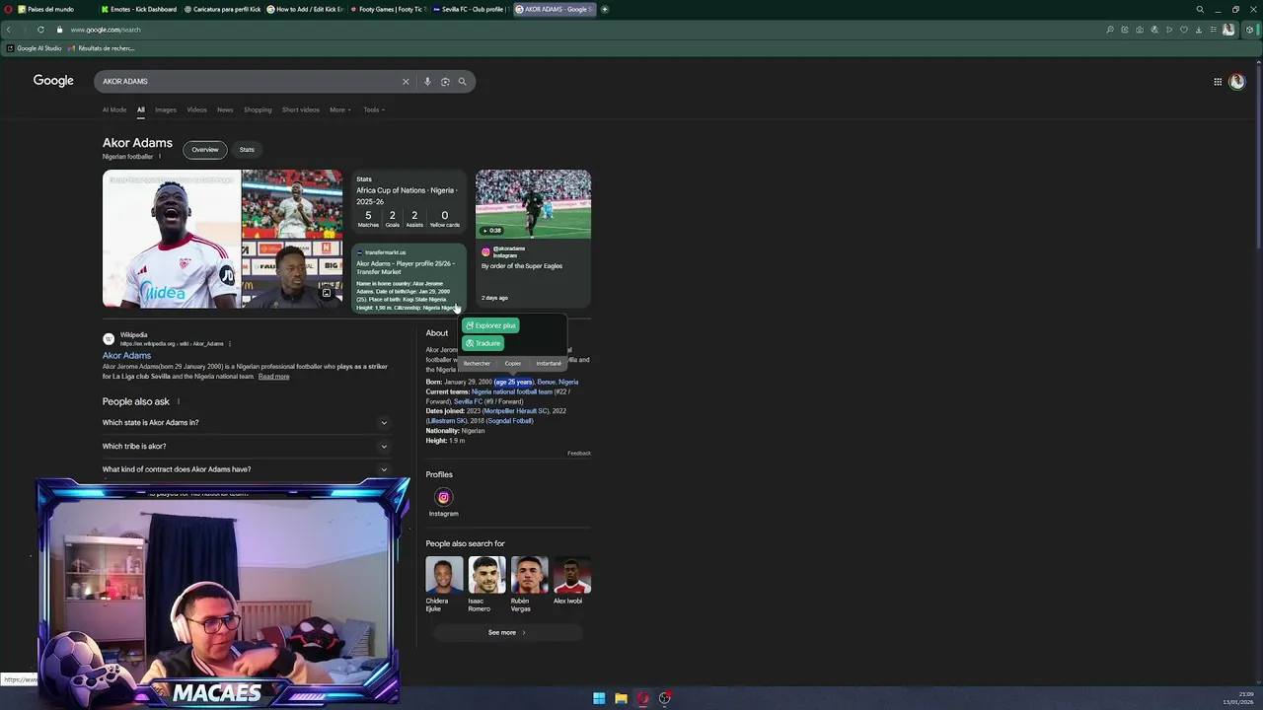The width and height of the screenshot is (1263, 710).
Task: Search by image with Google Lens
Action: (x=445, y=81)
